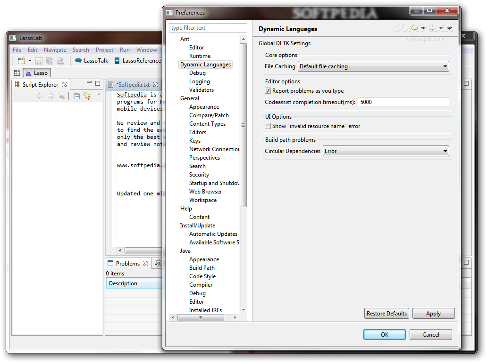Image resolution: width=487 pixels, height=363 pixels.
Task: Open the File menu in LassoLab
Action: pyautogui.click(x=17, y=49)
